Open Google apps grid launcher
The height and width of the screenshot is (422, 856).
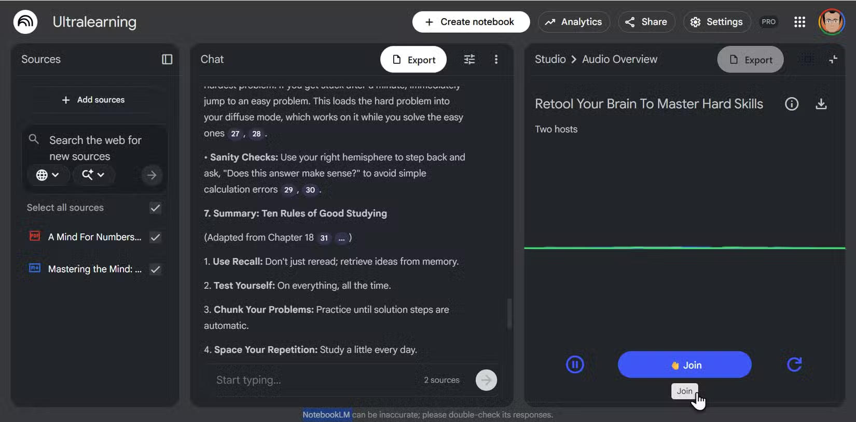click(x=799, y=22)
